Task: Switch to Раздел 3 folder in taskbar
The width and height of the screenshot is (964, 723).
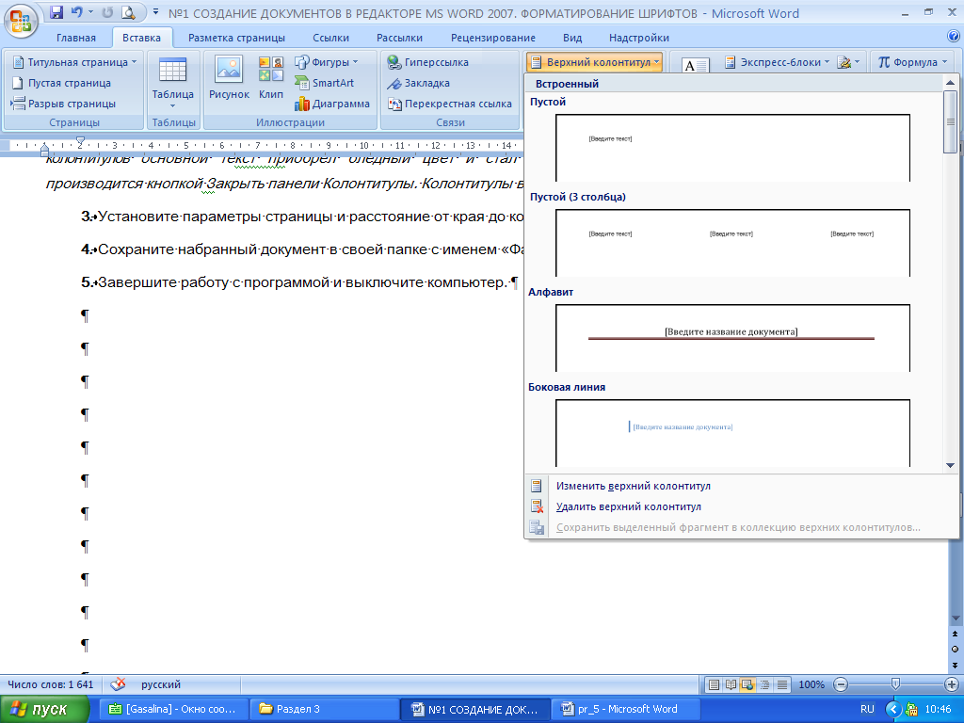Action: point(325,709)
